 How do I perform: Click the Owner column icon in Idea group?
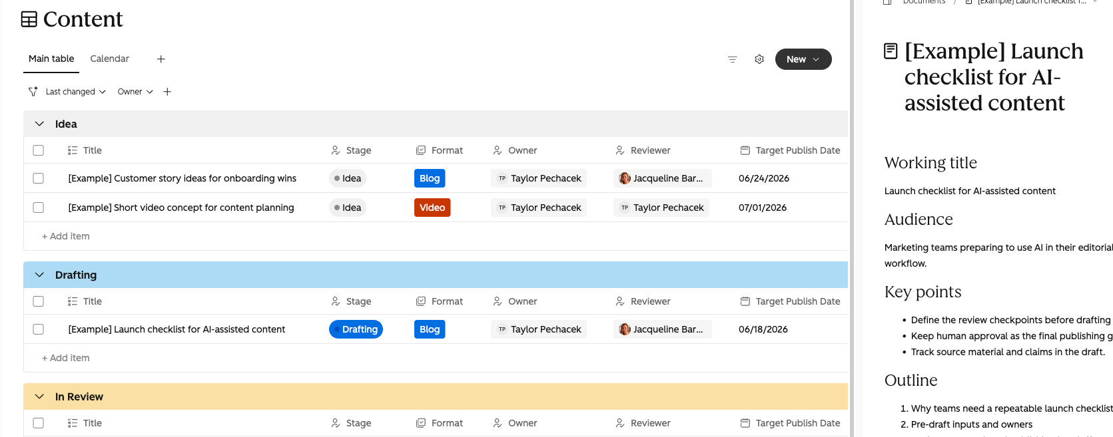498,150
